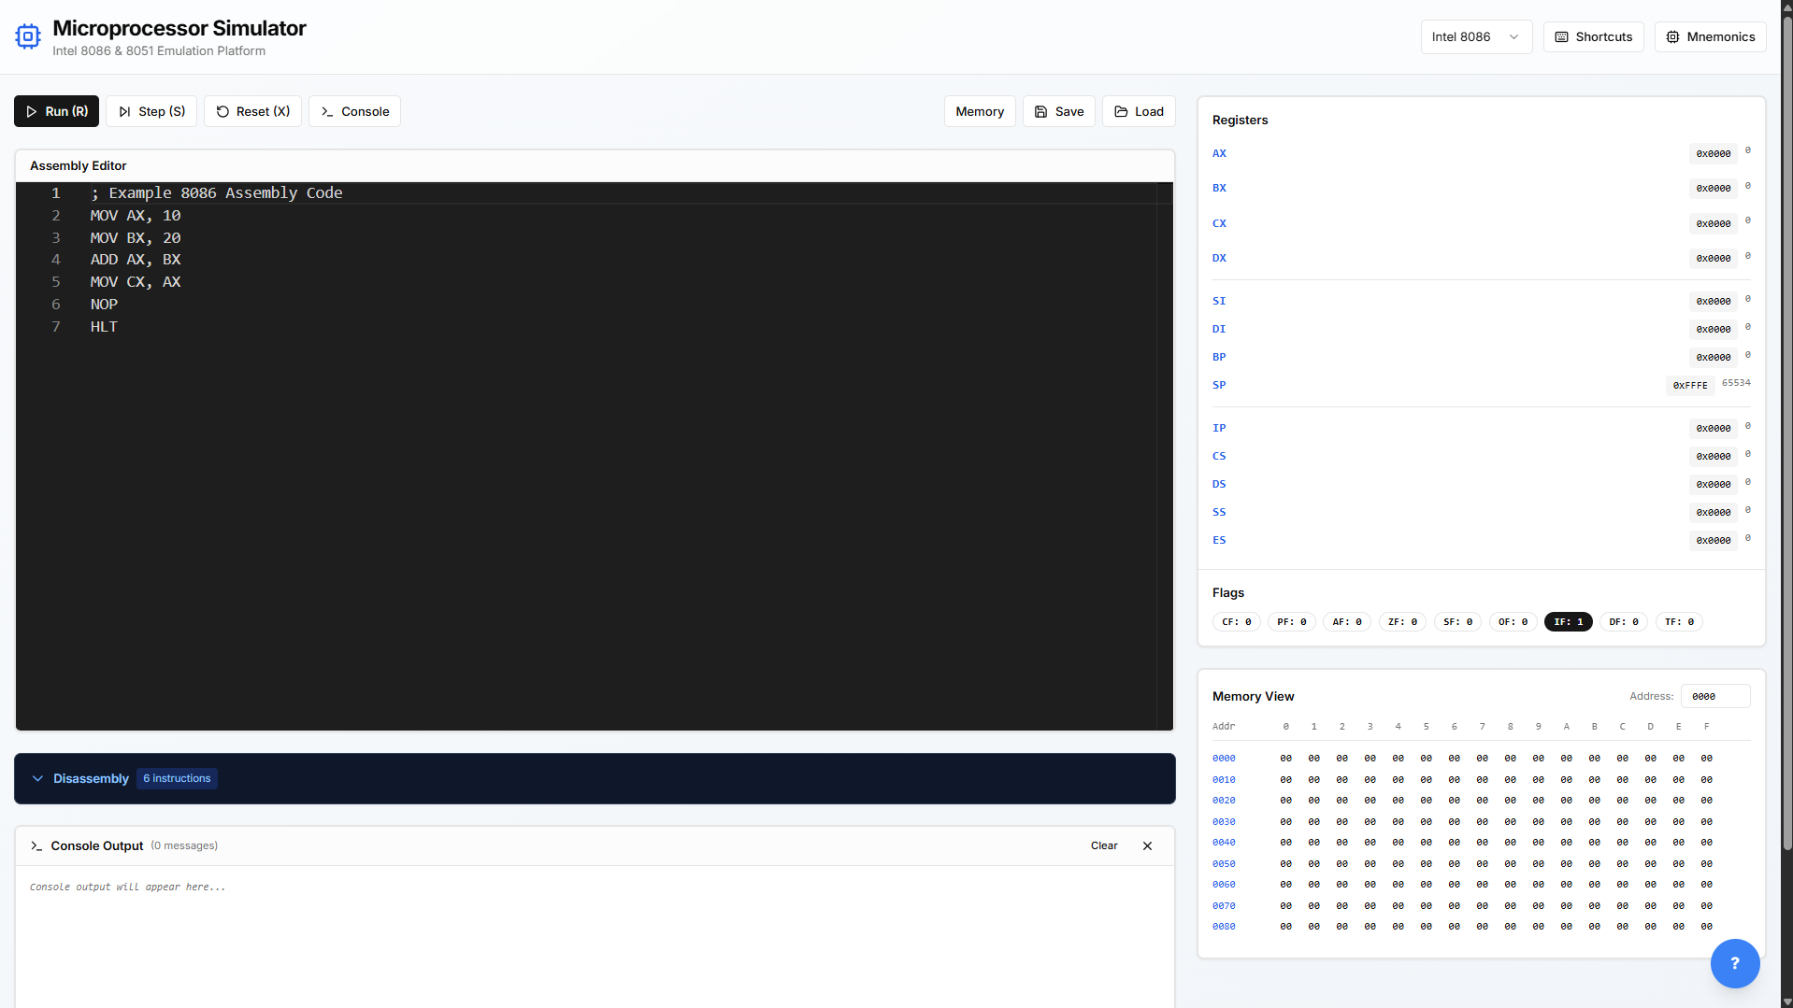1793x1008 pixels.
Task: Toggle the IF flag badge
Action: pyautogui.click(x=1568, y=621)
